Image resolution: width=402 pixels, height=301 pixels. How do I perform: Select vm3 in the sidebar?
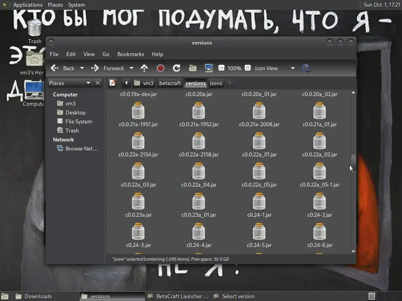(66, 103)
